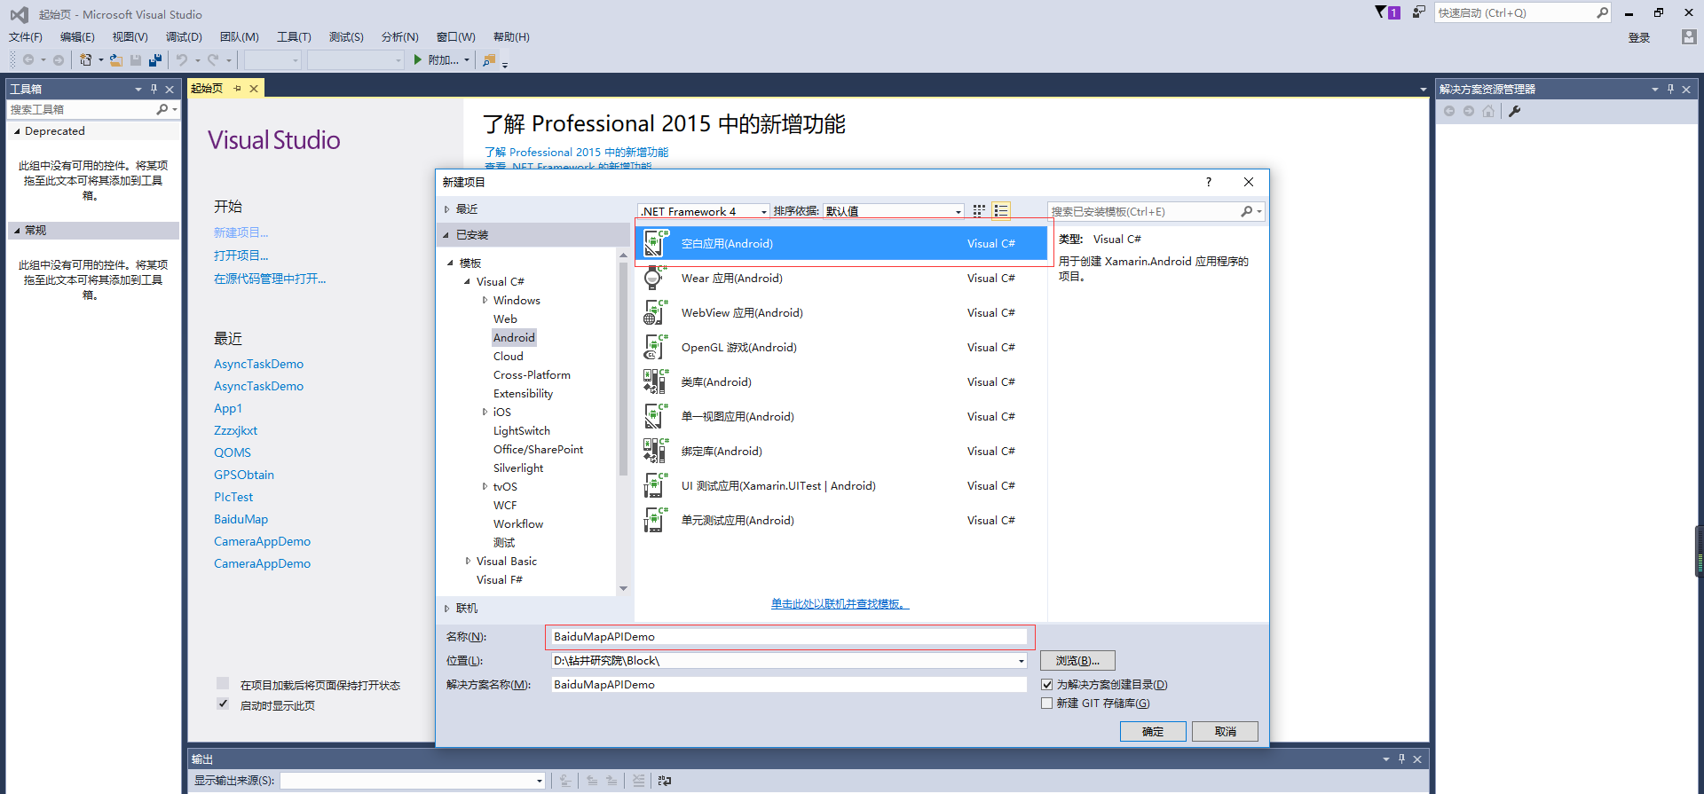Screen dimensions: 1704x794
Task: Enable the New GIT repository checkbox
Action: click(x=1047, y=703)
